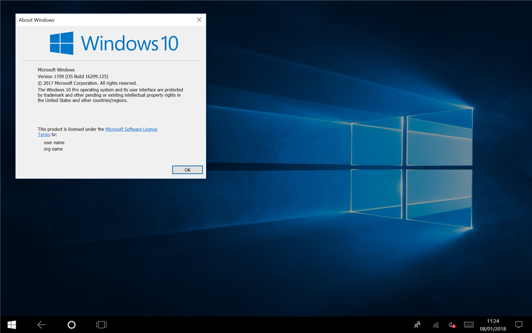Close the About Windows dialog
Viewport: 532px width, 333px height.
[199, 20]
